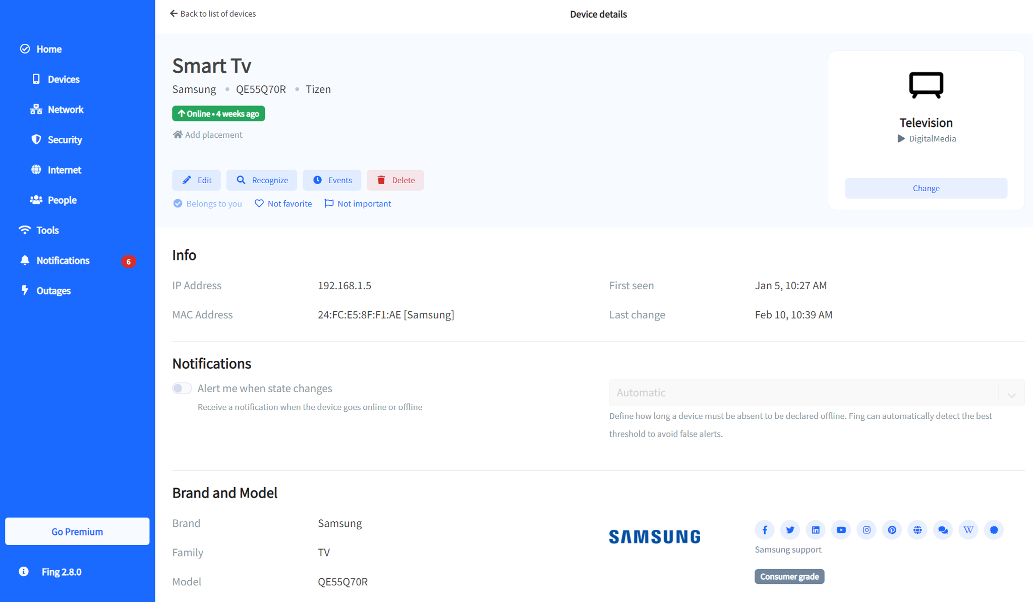This screenshot has width=1033, height=602.
Task: Click the Online 4 weeks ago status badge
Action: point(218,114)
